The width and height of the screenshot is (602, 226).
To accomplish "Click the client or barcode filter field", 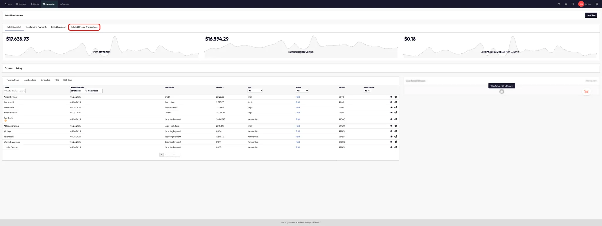I will click(x=15, y=91).
